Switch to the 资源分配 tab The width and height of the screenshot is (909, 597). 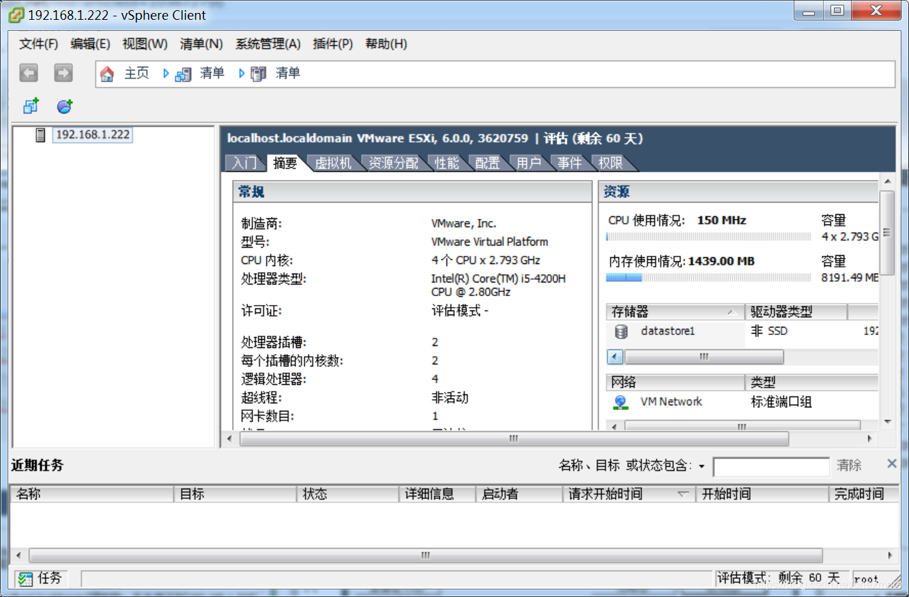(x=394, y=163)
